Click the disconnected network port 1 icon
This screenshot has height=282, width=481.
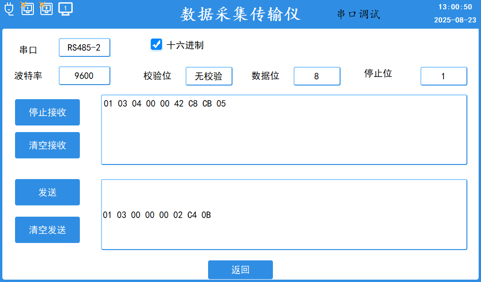click(28, 8)
